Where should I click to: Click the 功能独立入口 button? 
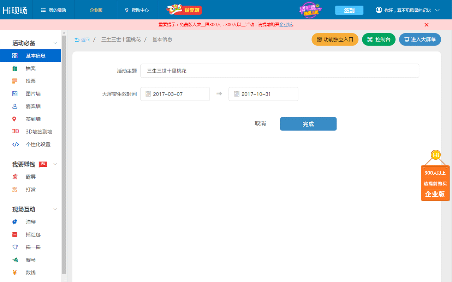click(x=335, y=39)
